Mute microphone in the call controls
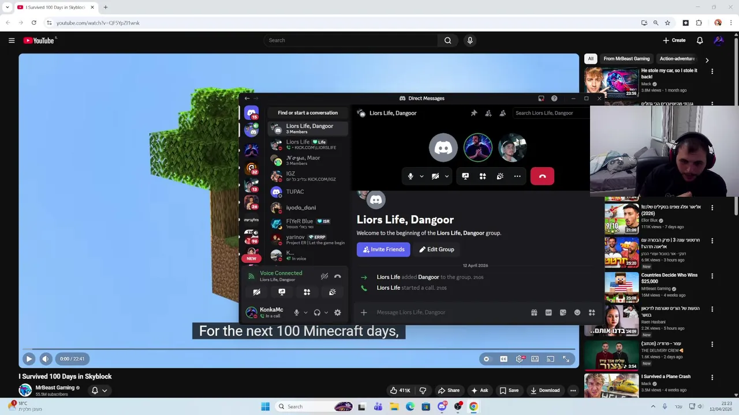Viewport: 739px width, 415px height. [x=410, y=176]
